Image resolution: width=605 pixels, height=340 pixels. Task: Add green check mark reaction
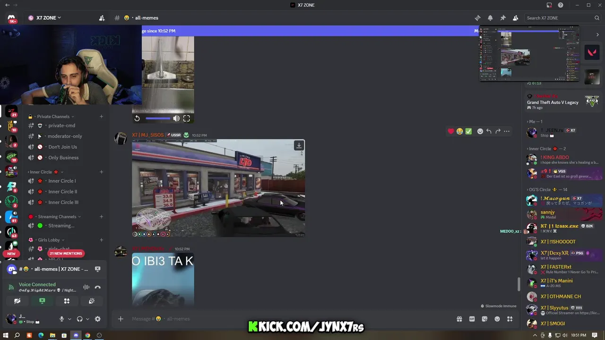click(468, 131)
